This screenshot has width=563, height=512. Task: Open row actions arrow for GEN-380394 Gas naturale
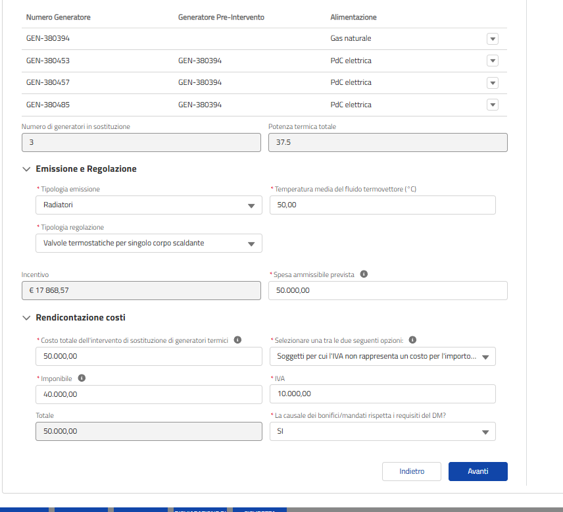click(493, 39)
